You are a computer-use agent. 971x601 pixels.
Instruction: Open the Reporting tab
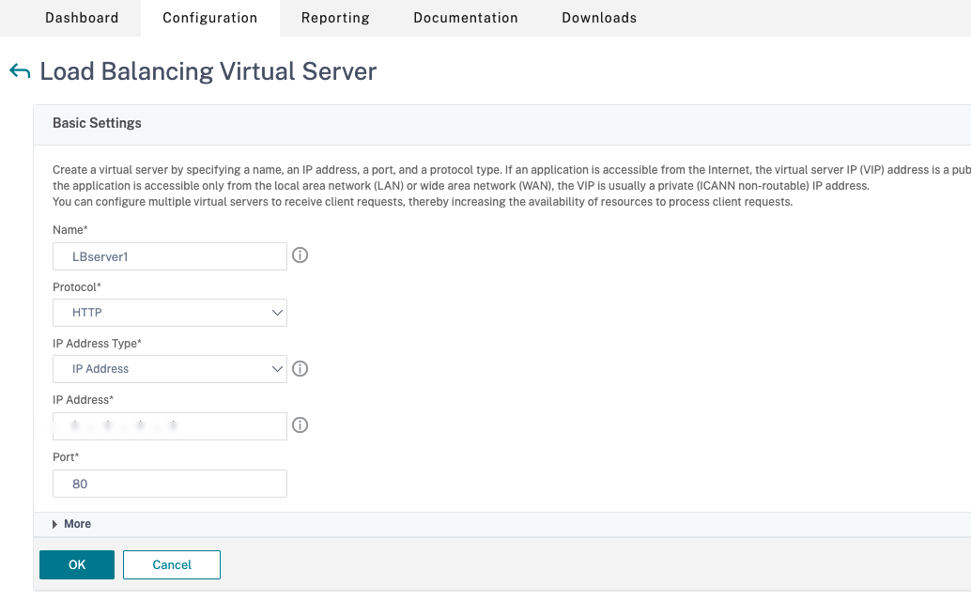click(x=335, y=17)
